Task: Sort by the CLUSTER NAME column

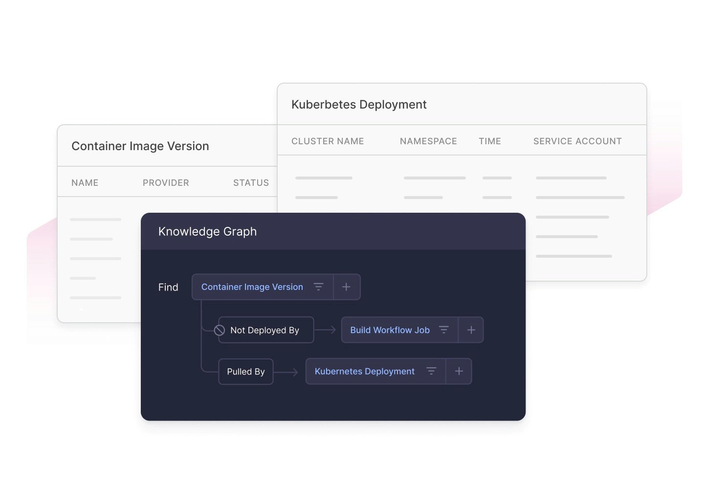Action: pos(328,141)
